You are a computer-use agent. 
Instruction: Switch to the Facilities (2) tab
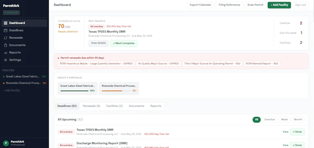point(115,106)
